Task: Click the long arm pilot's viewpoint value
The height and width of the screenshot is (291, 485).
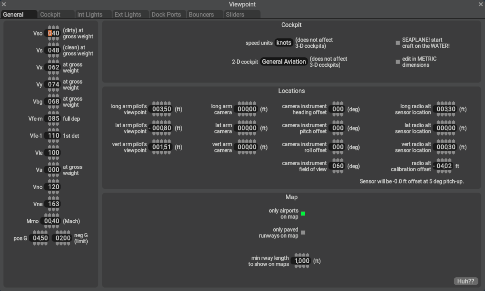Action: coord(162,109)
